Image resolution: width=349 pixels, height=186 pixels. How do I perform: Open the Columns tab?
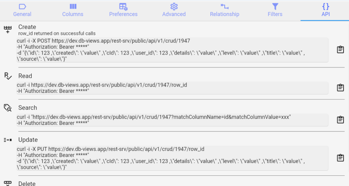[x=73, y=10]
